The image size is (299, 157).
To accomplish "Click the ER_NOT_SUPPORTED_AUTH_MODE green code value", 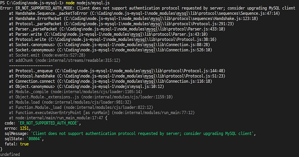I will click(x=48, y=123).
